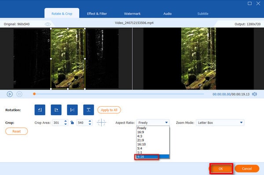Click the crop height field showing 540
This screenshot has height=175, width=264.
[x=82, y=123]
